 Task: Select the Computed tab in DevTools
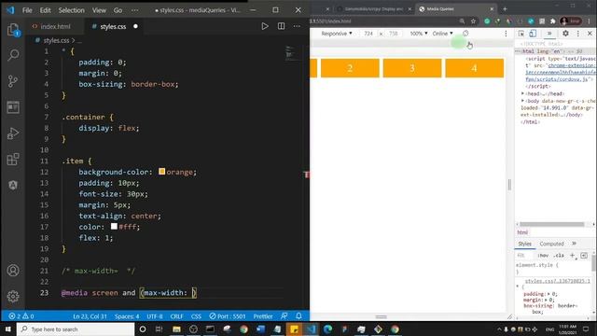pyautogui.click(x=551, y=244)
